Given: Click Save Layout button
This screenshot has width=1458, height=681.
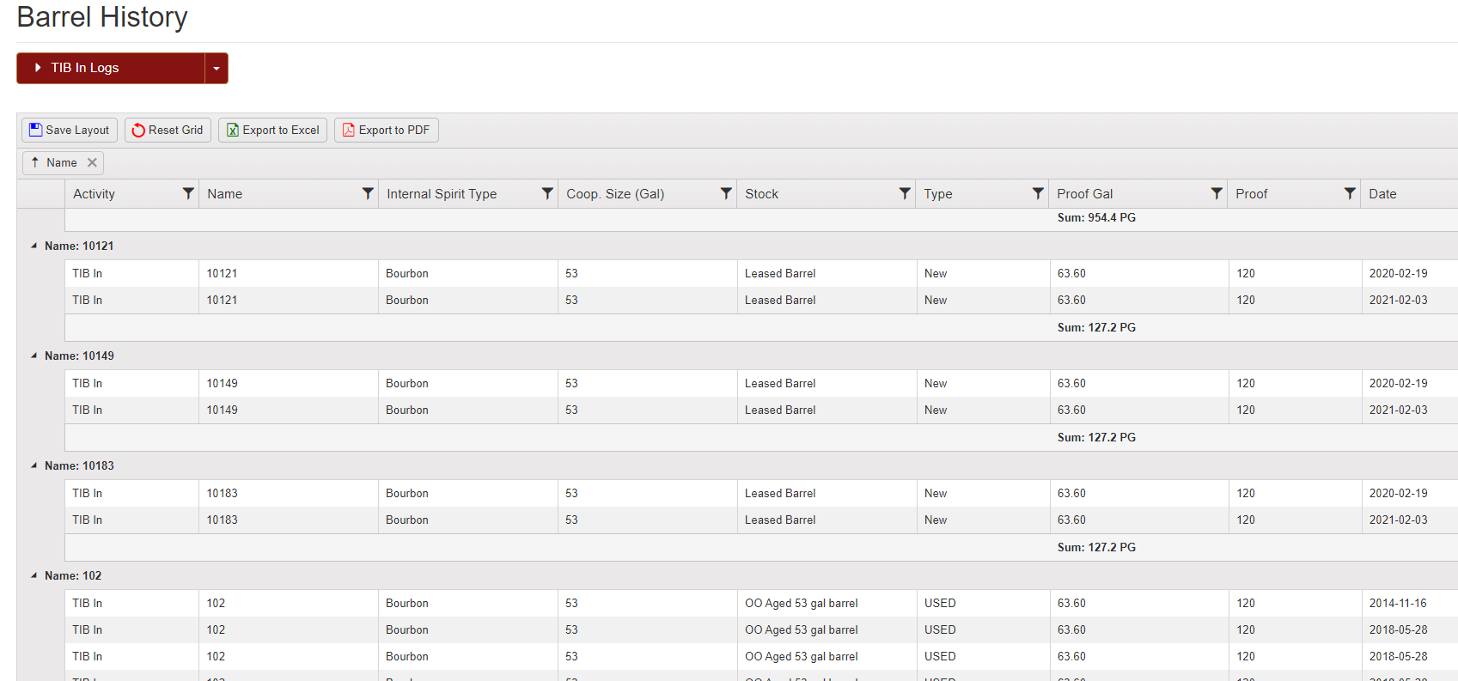Looking at the screenshot, I should 70,130.
